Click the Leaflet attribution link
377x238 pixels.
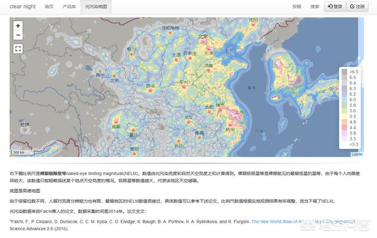357,154
